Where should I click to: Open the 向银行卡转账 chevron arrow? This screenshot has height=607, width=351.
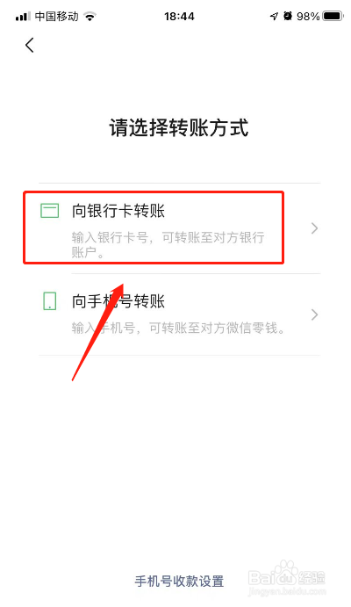315,228
